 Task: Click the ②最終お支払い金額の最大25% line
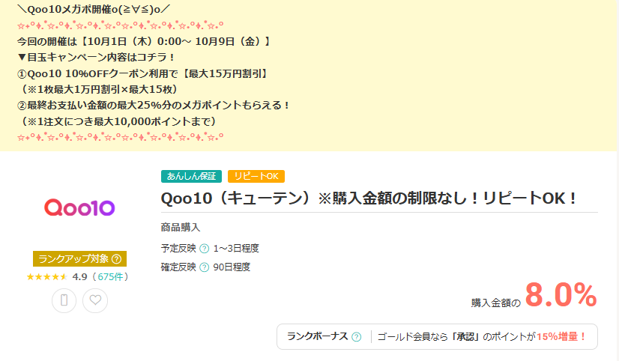[154, 106]
